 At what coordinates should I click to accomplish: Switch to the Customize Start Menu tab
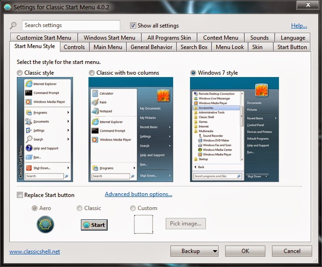[44, 38]
